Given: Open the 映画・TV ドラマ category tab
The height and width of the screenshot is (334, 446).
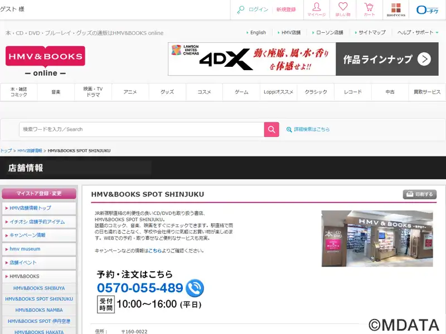Looking at the screenshot, I should click(93, 92).
